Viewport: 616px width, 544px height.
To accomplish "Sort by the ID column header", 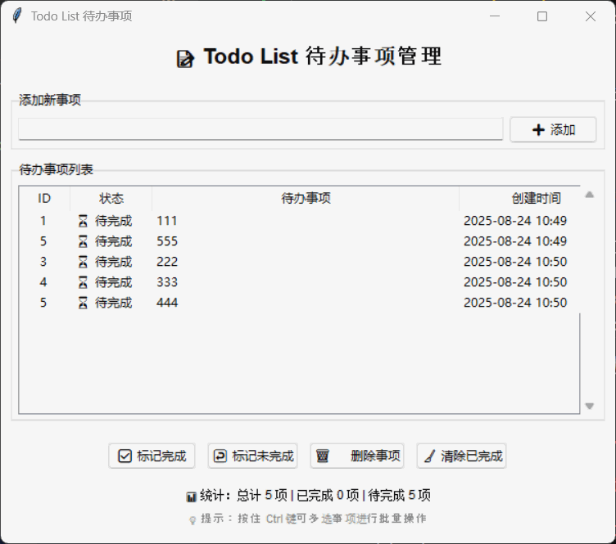I will coord(44,199).
